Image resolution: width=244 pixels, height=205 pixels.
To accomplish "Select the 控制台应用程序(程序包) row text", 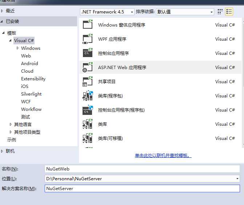I will pos(121,110).
